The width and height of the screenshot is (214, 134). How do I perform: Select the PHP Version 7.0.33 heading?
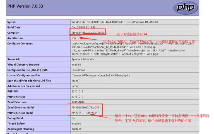coord(25,6)
